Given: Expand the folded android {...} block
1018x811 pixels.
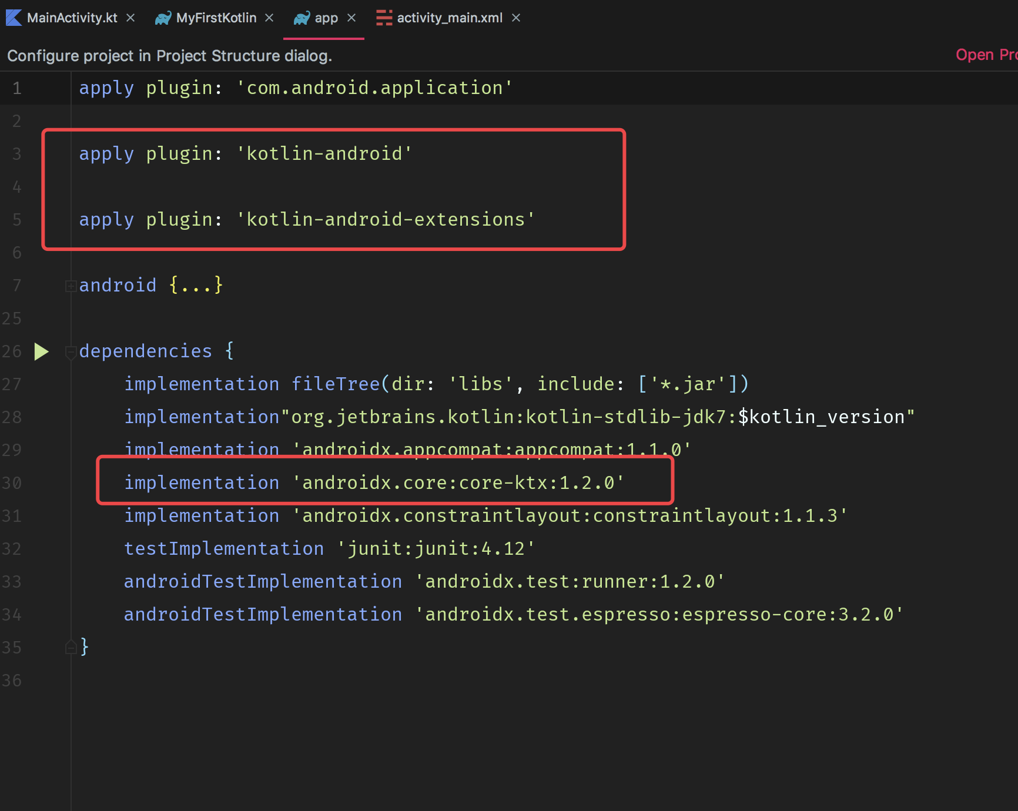Looking at the screenshot, I should 71,286.
